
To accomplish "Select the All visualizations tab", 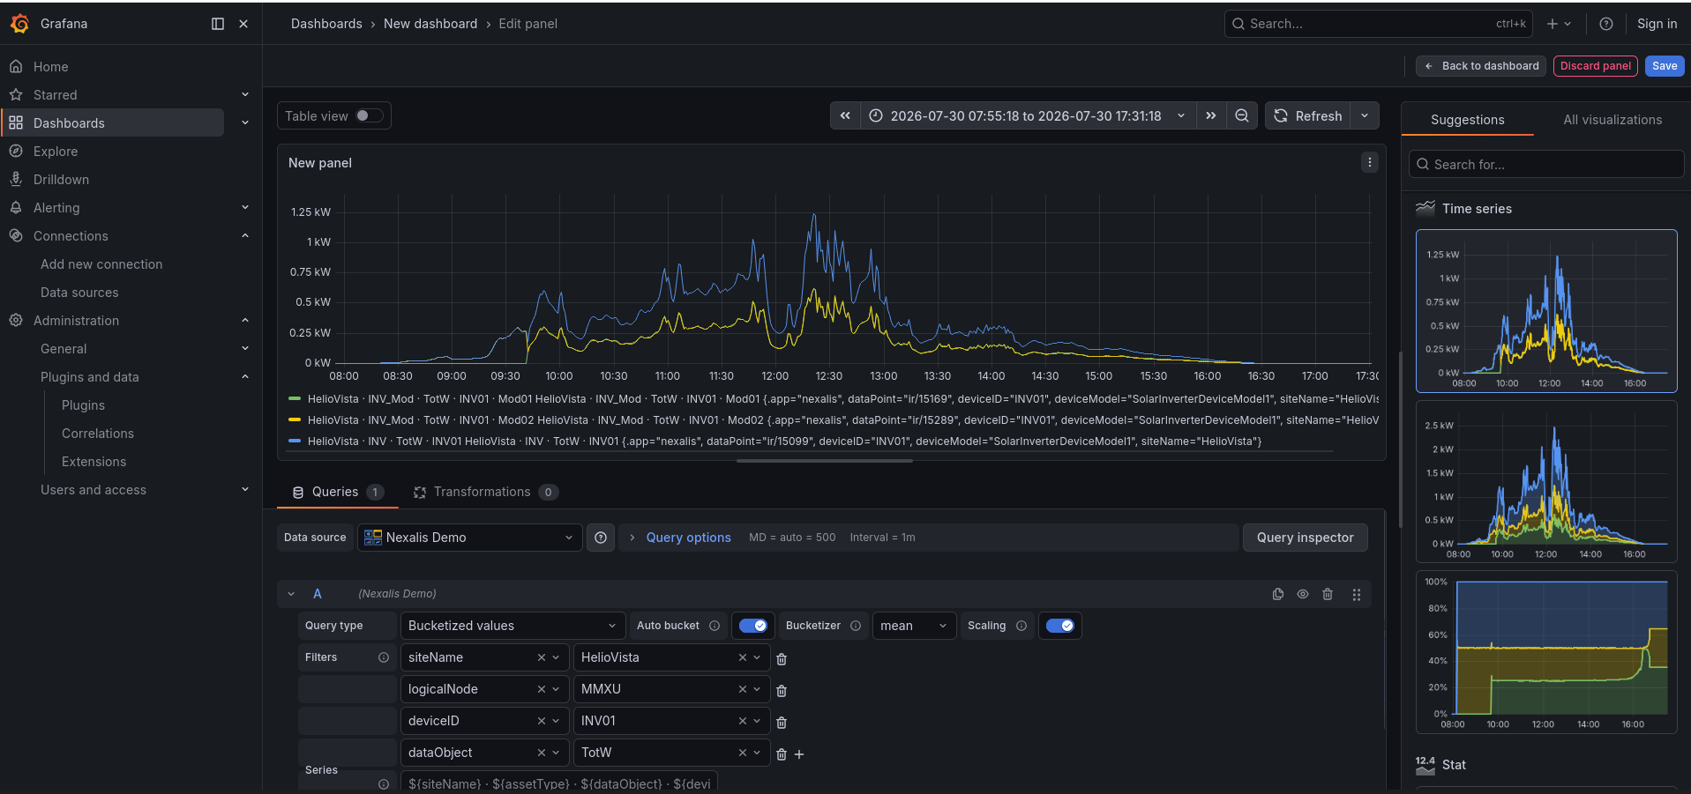I will (x=1612, y=120).
